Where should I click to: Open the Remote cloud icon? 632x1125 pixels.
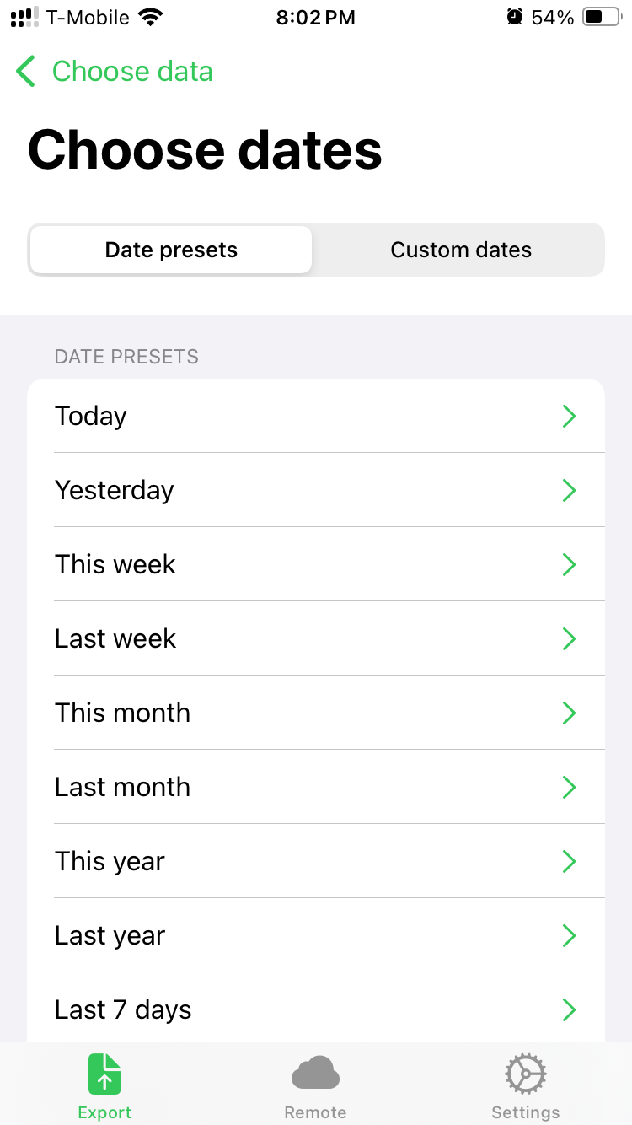coord(315,1074)
